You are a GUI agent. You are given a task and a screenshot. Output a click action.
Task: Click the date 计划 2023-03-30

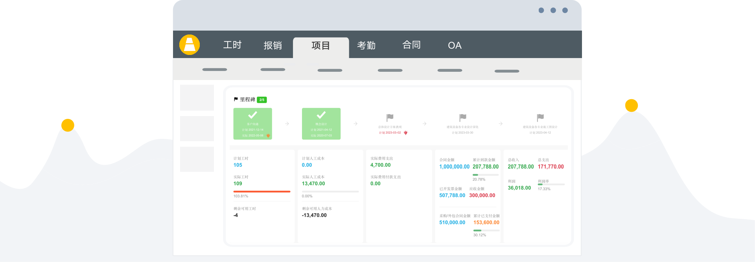(462, 133)
